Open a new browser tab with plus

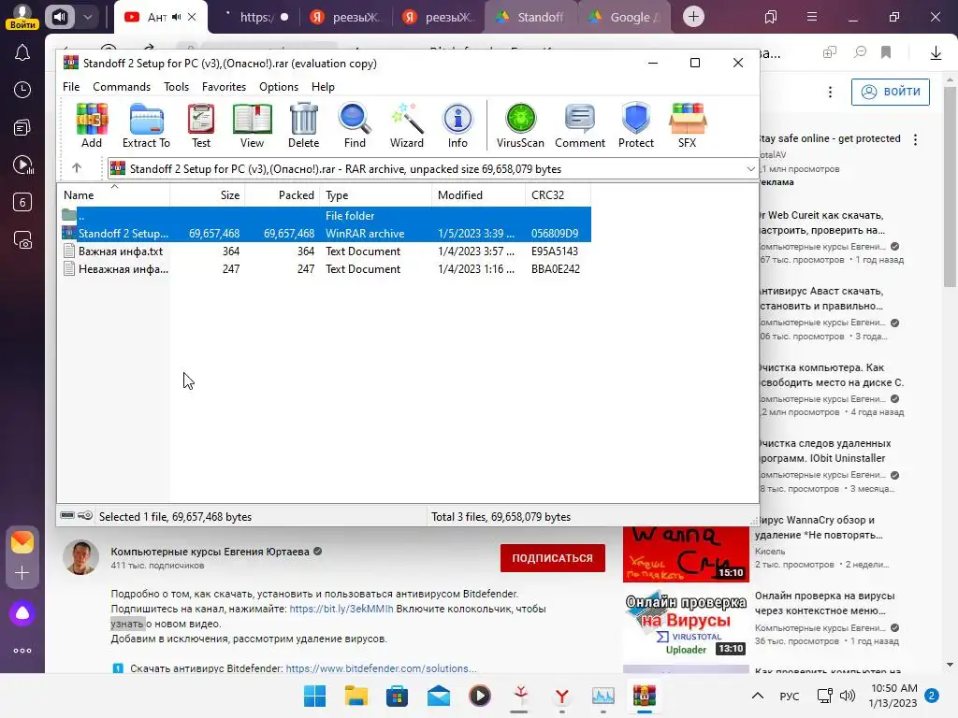tap(693, 17)
